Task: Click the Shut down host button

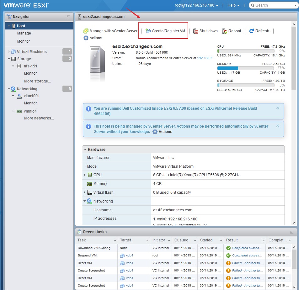Action: click(x=206, y=31)
